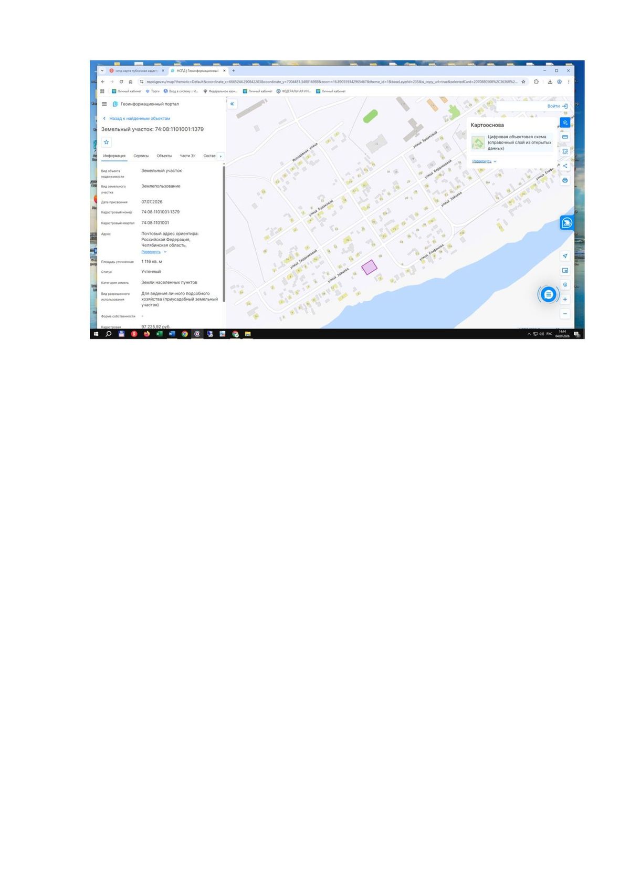Image resolution: width=630 pixels, height=892 pixels.
Task: Go back via Назад к найденным объектам
Action: [x=136, y=119]
